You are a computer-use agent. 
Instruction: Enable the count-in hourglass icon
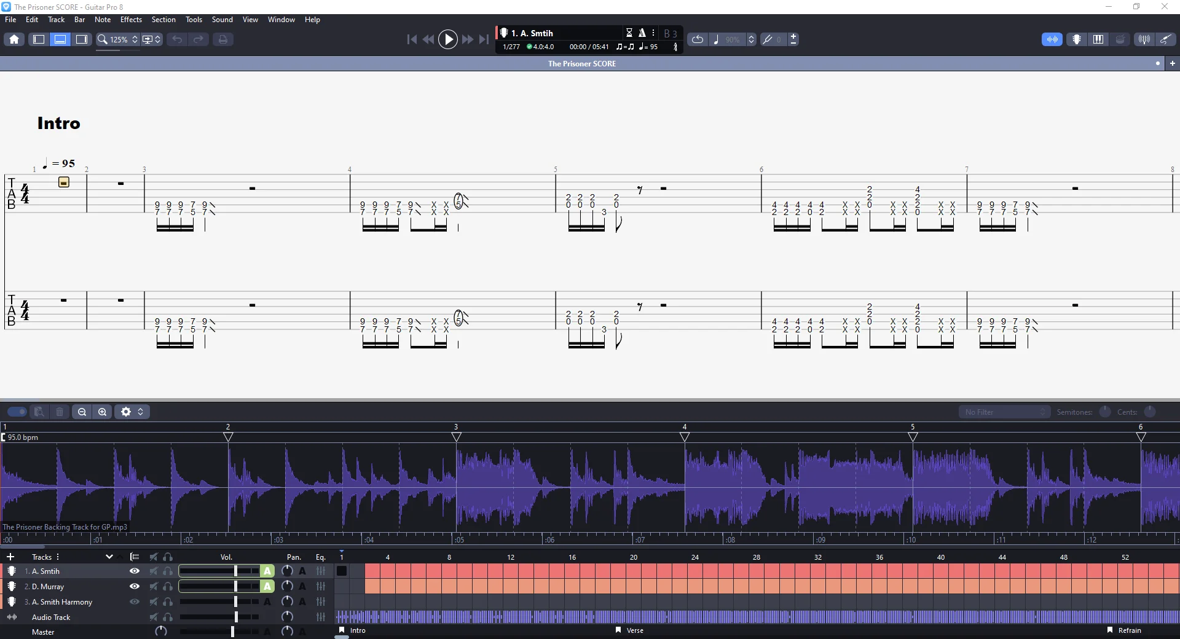click(x=629, y=33)
